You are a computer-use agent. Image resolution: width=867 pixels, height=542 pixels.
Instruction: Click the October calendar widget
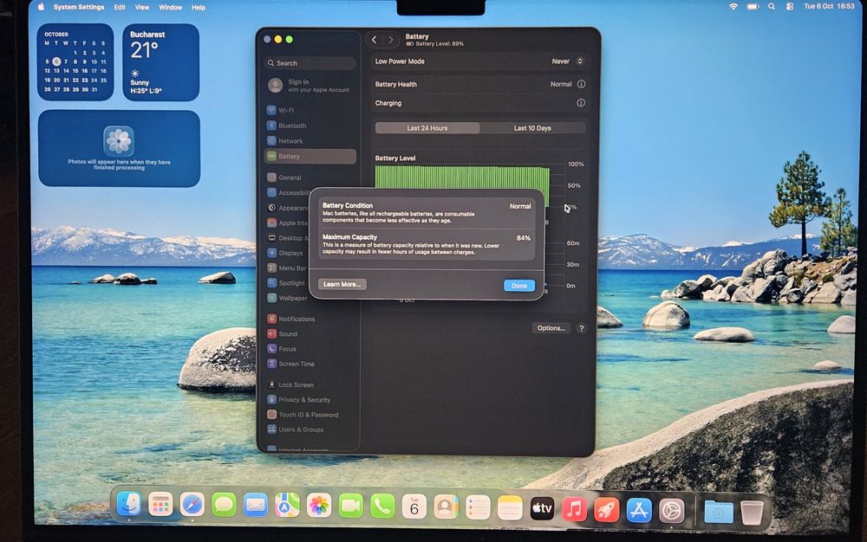(x=75, y=61)
